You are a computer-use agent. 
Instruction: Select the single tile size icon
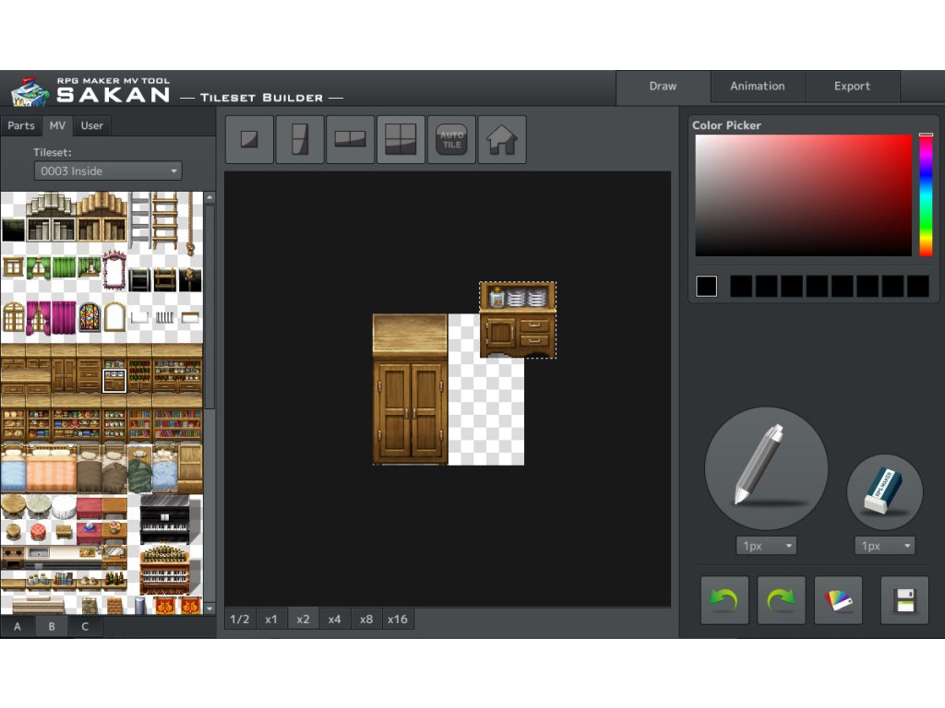coord(249,140)
